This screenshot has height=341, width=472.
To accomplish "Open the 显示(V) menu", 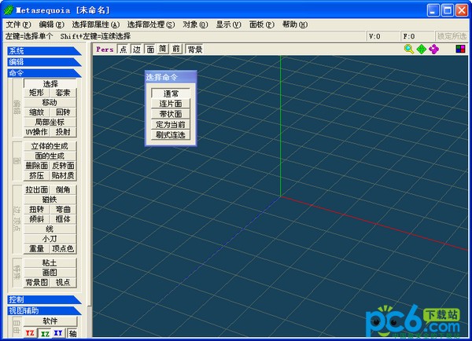I will point(228,24).
